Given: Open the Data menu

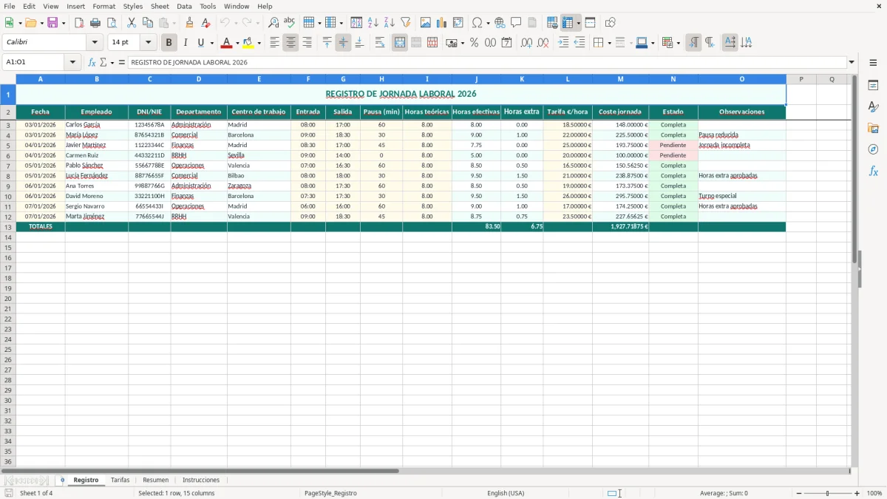Looking at the screenshot, I should point(184,6).
